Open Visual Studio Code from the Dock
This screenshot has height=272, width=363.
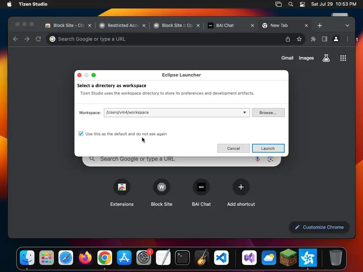tap(221, 257)
